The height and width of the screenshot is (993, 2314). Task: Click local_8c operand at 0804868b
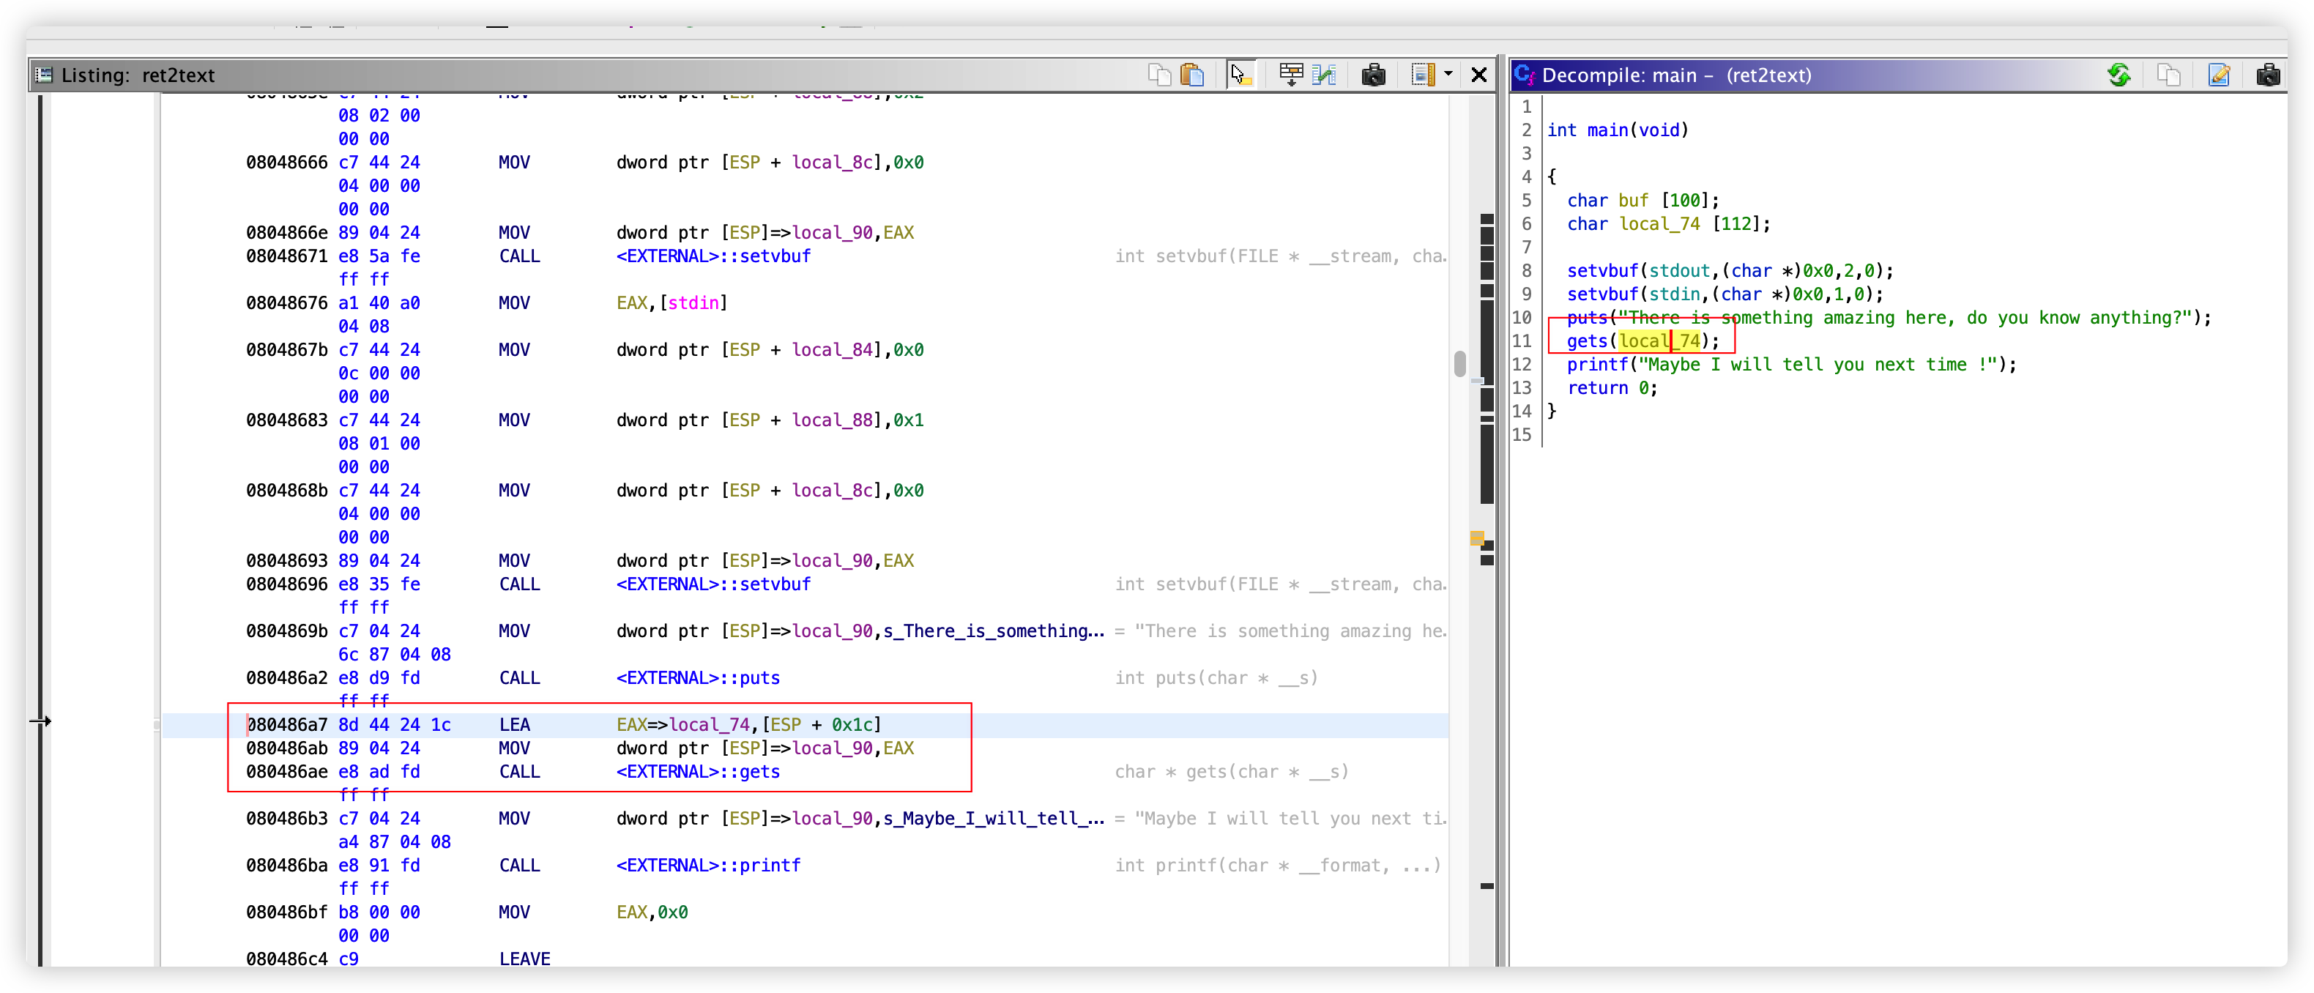(x=832, y=490)
